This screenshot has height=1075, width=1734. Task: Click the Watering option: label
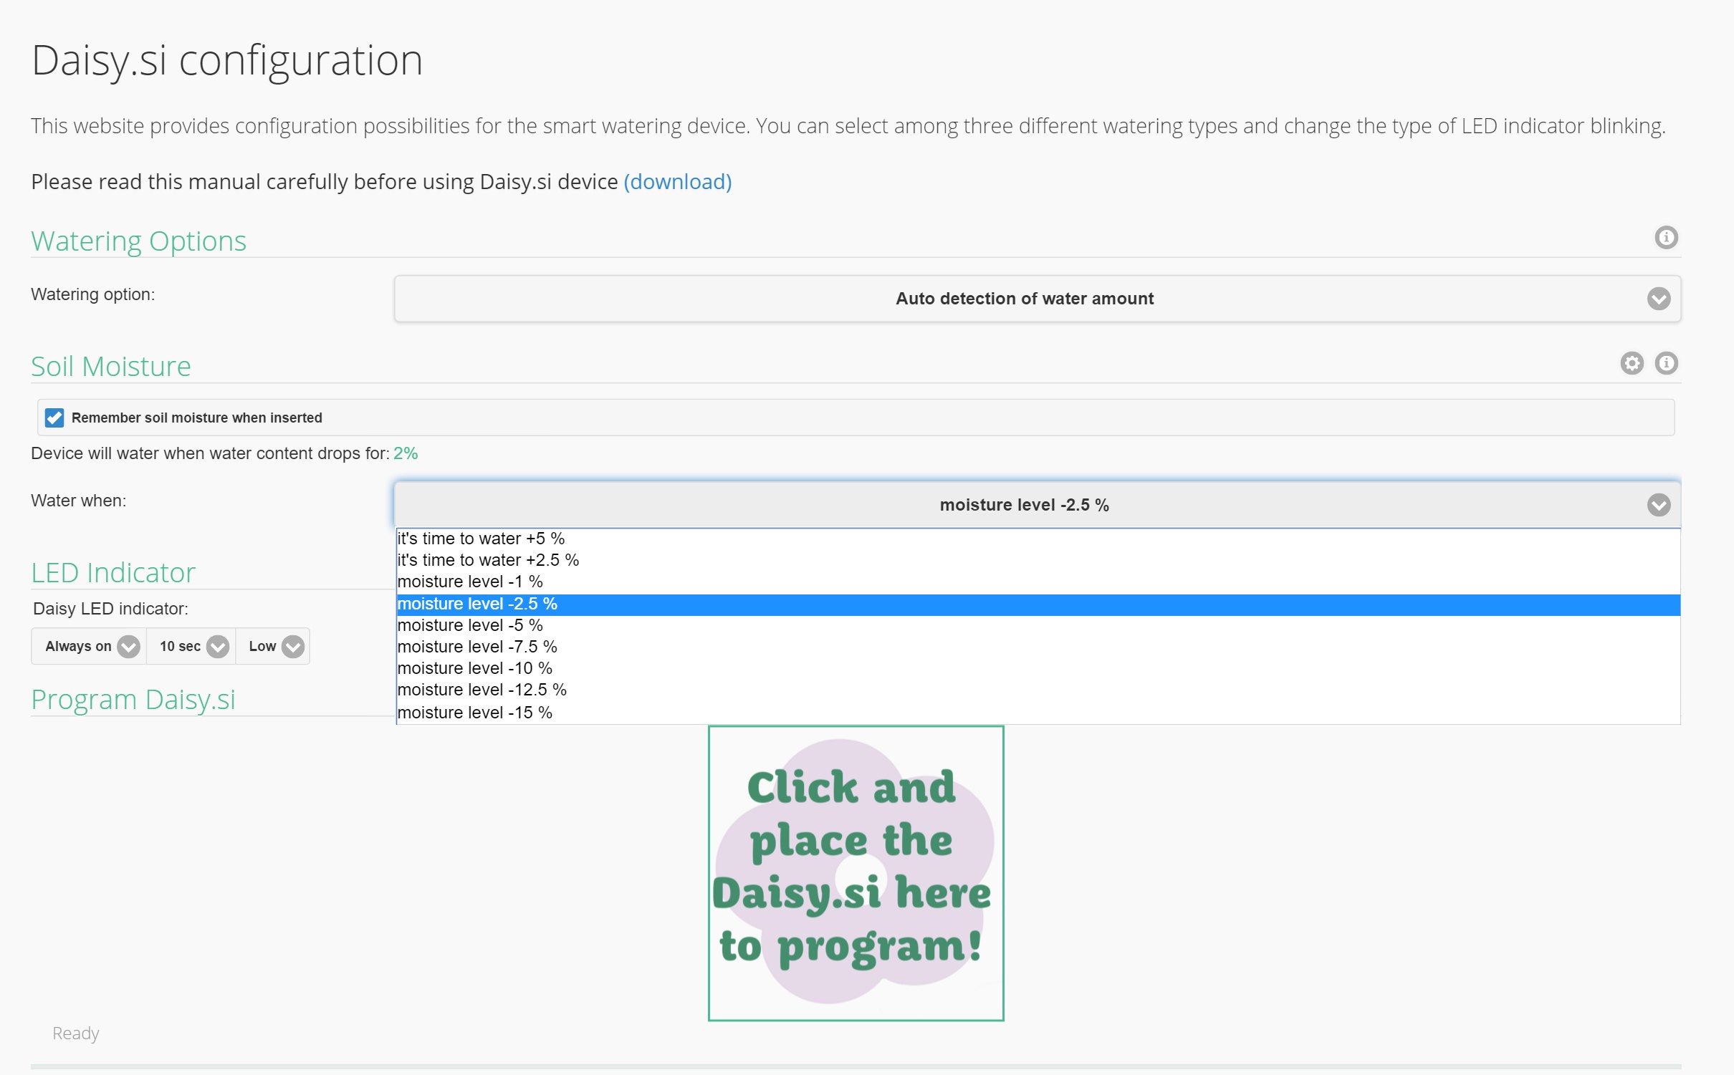point(92,294)
